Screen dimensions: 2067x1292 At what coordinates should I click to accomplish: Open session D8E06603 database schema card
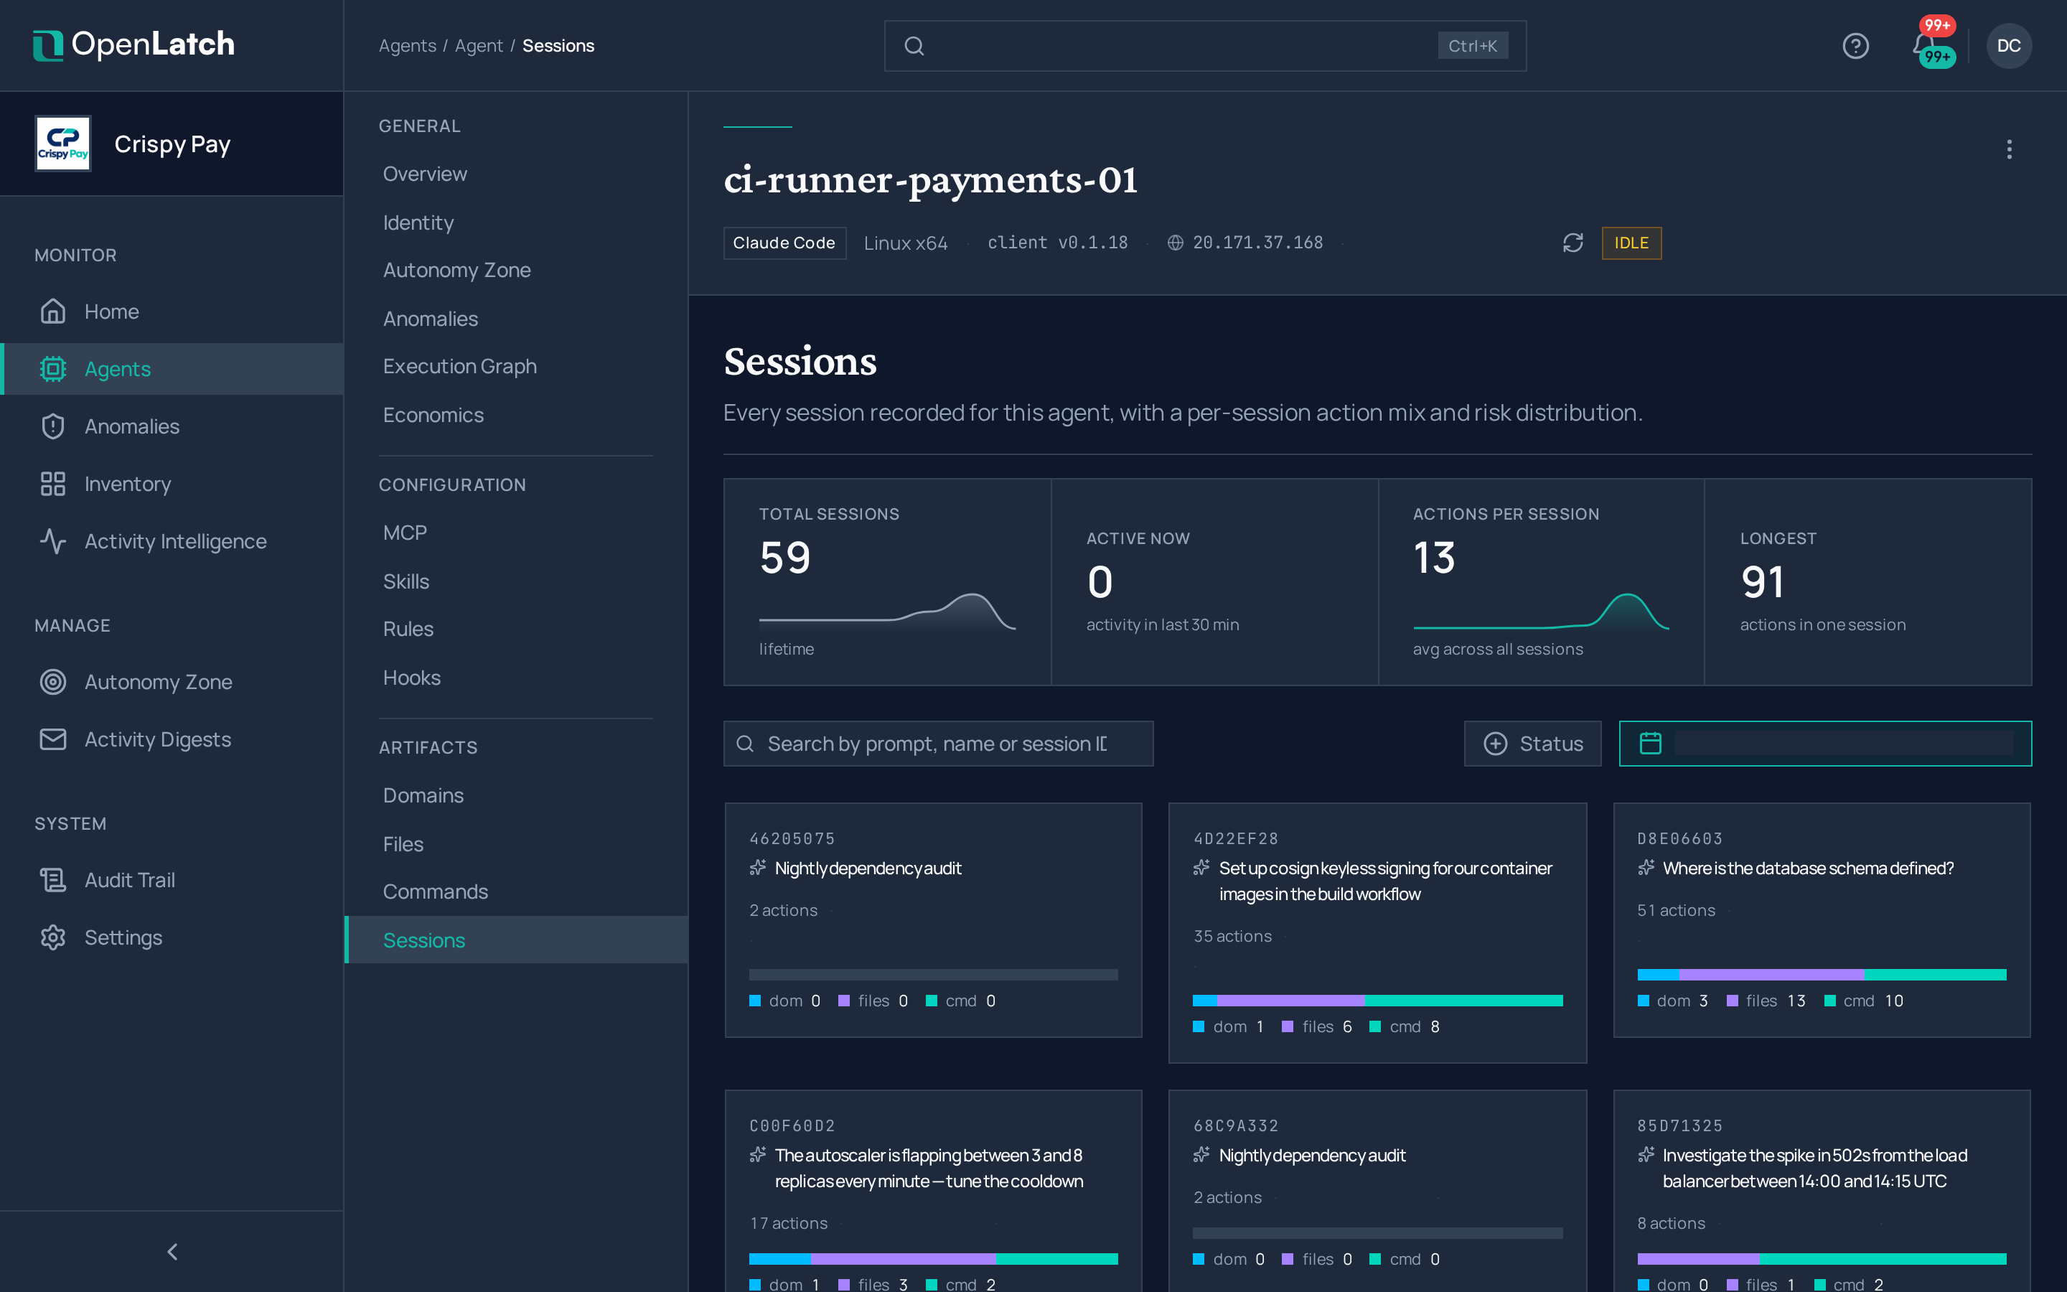coord(1821,919)
